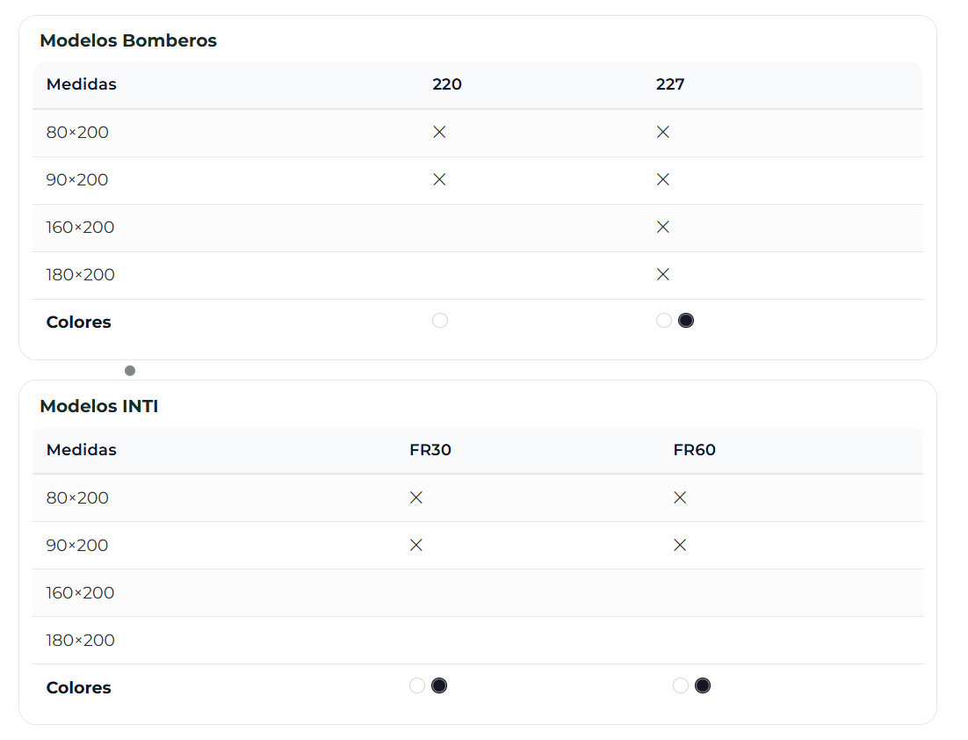The image size is (968, 740).
Task: Click the Modelos INTI heading
Action: pyautogui.click(x=99, y=406)
